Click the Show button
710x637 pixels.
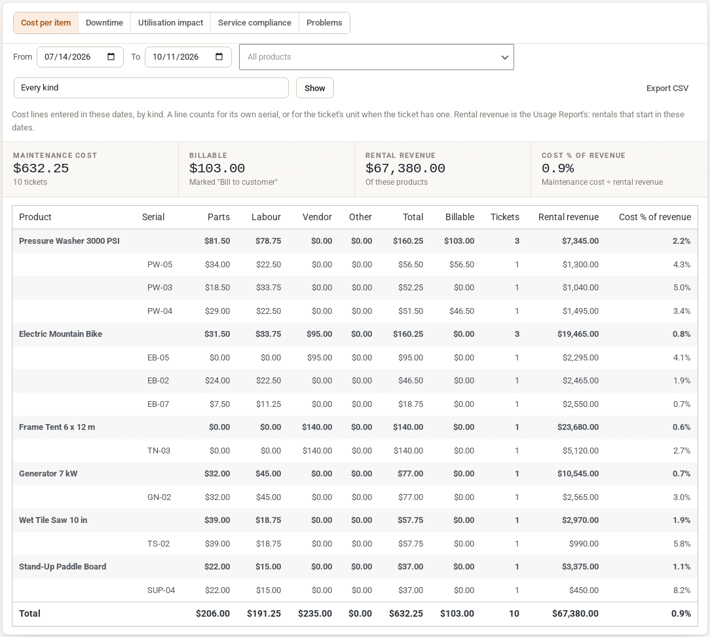pos(314,88)
